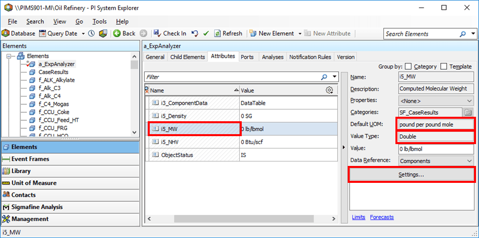Click the grayed Forward arrow icon
The image size is (479, 238).
(144, 34)
